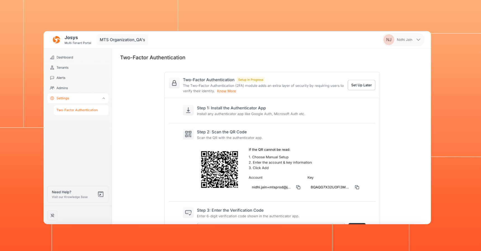The height and width of the screenshot is (251, 481).
Task: Click the Step 2 QR code icon
Action: [188, 134]
